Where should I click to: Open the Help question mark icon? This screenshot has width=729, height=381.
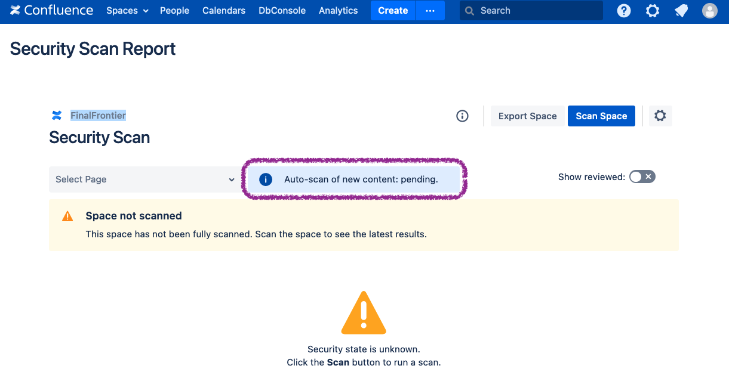pyautogui.click(x=624, y=11)
